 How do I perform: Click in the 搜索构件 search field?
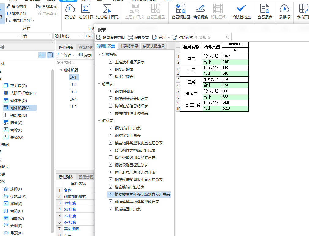coord(75,63)
